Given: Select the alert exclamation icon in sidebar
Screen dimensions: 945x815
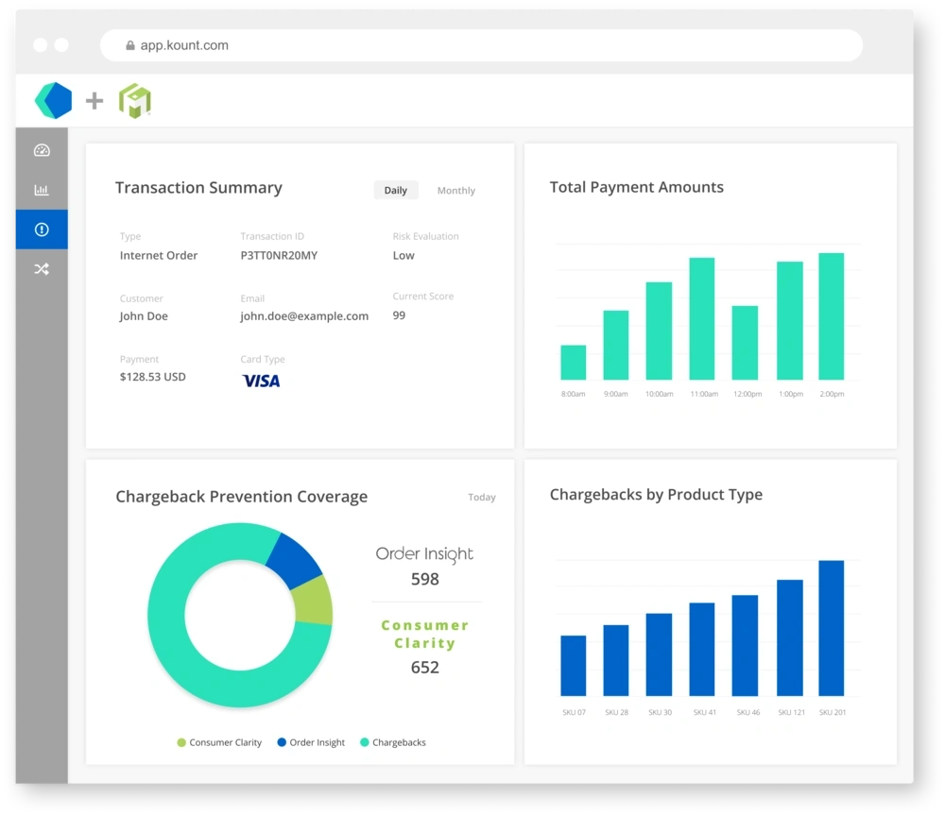Looking at the screenshot, I should (x=42, y=229).
